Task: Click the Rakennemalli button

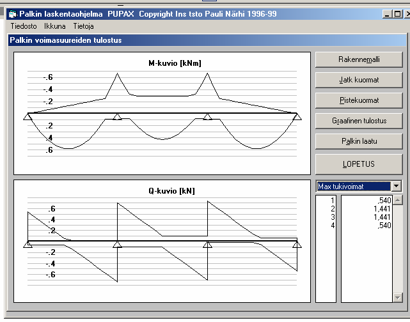Action: click(359, 59)
